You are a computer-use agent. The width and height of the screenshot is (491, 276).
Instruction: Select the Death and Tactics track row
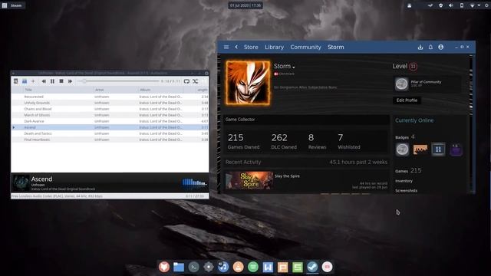110,133
